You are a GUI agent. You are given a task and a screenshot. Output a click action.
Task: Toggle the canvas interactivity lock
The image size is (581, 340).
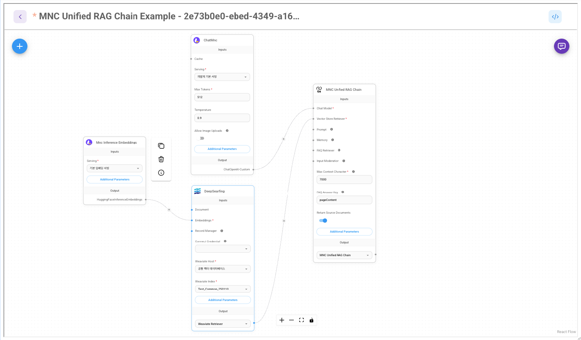[x=312, y=320]
